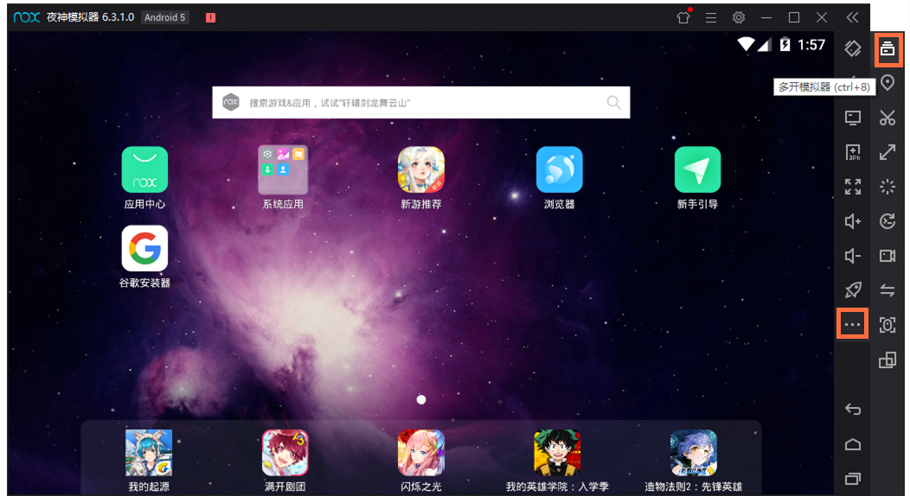Launch the 浏览器 browser app
The height and width of the screenshot is (496, 910).
(x=559, y=177)
